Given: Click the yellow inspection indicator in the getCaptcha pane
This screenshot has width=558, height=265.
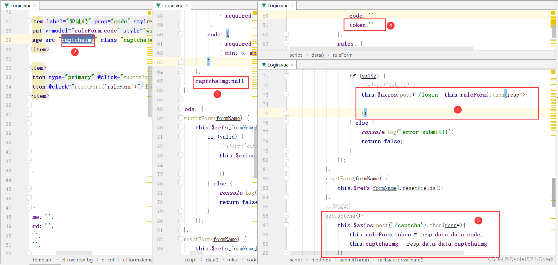Looking at the screenshot, I should 553,72.
